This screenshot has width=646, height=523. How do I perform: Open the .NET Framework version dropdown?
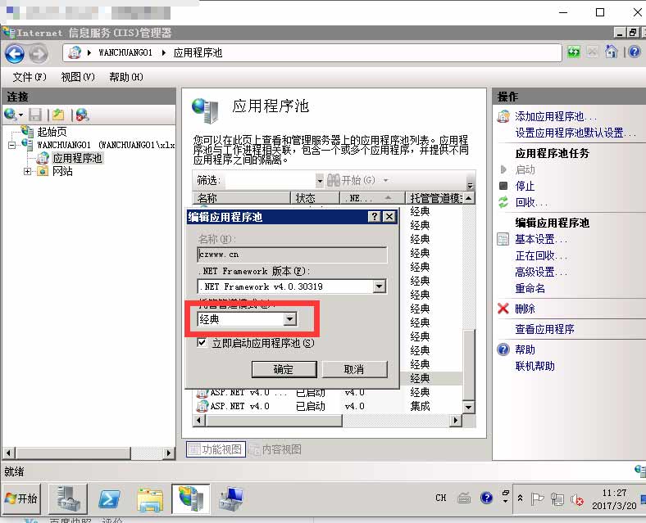379,286
